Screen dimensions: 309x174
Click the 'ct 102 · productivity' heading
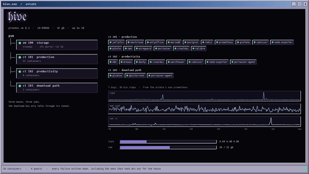124,56
